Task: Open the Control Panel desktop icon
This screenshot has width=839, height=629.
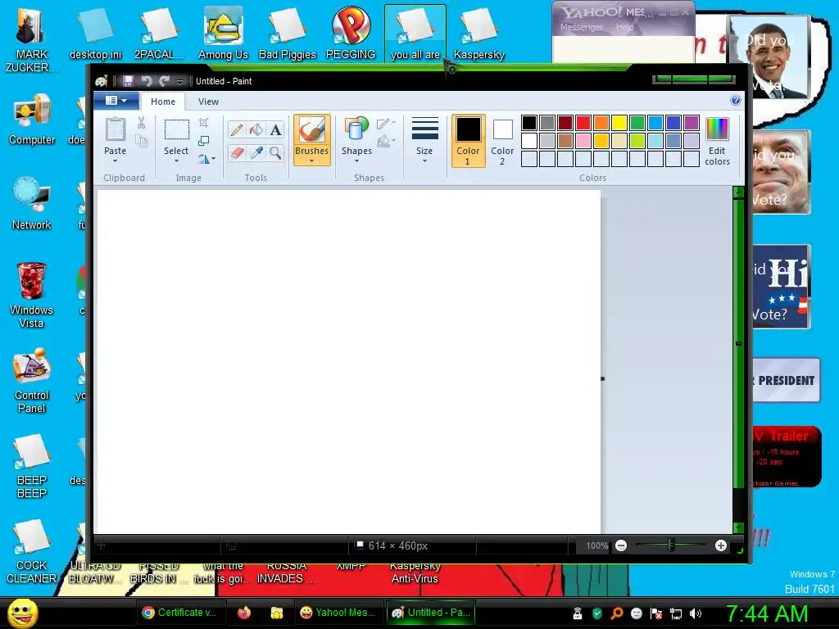Action: click(x=32, y=380)
